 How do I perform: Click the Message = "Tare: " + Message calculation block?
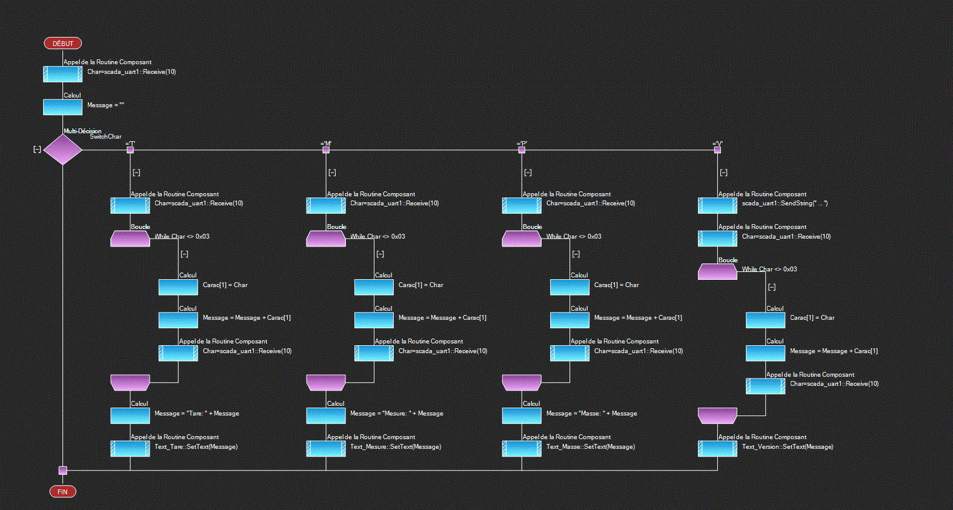[130, 416]
